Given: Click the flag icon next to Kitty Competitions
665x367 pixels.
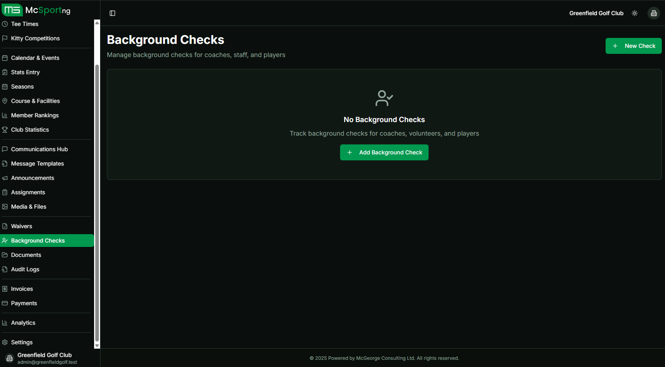Looking at the screenshot, I should pos(4,38).
